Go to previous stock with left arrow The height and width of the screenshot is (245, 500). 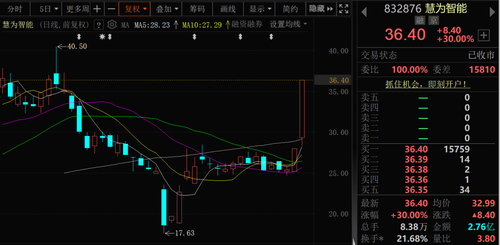point(364,12)
